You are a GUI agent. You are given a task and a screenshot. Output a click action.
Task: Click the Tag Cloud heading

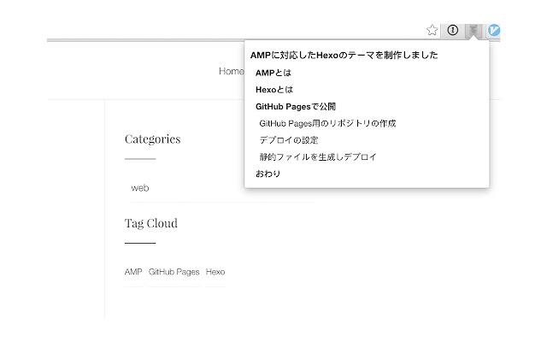151,223
